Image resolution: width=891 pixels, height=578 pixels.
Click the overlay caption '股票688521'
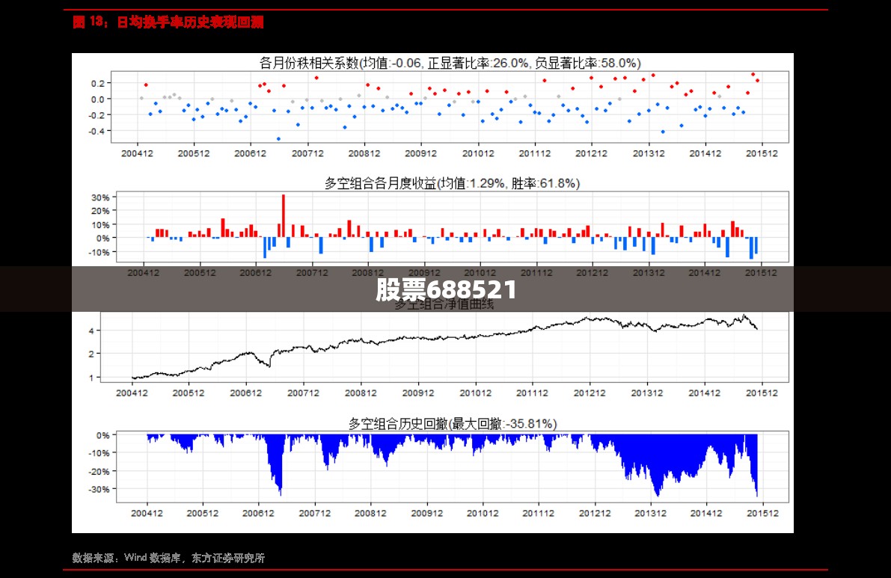tap(446, 289)
